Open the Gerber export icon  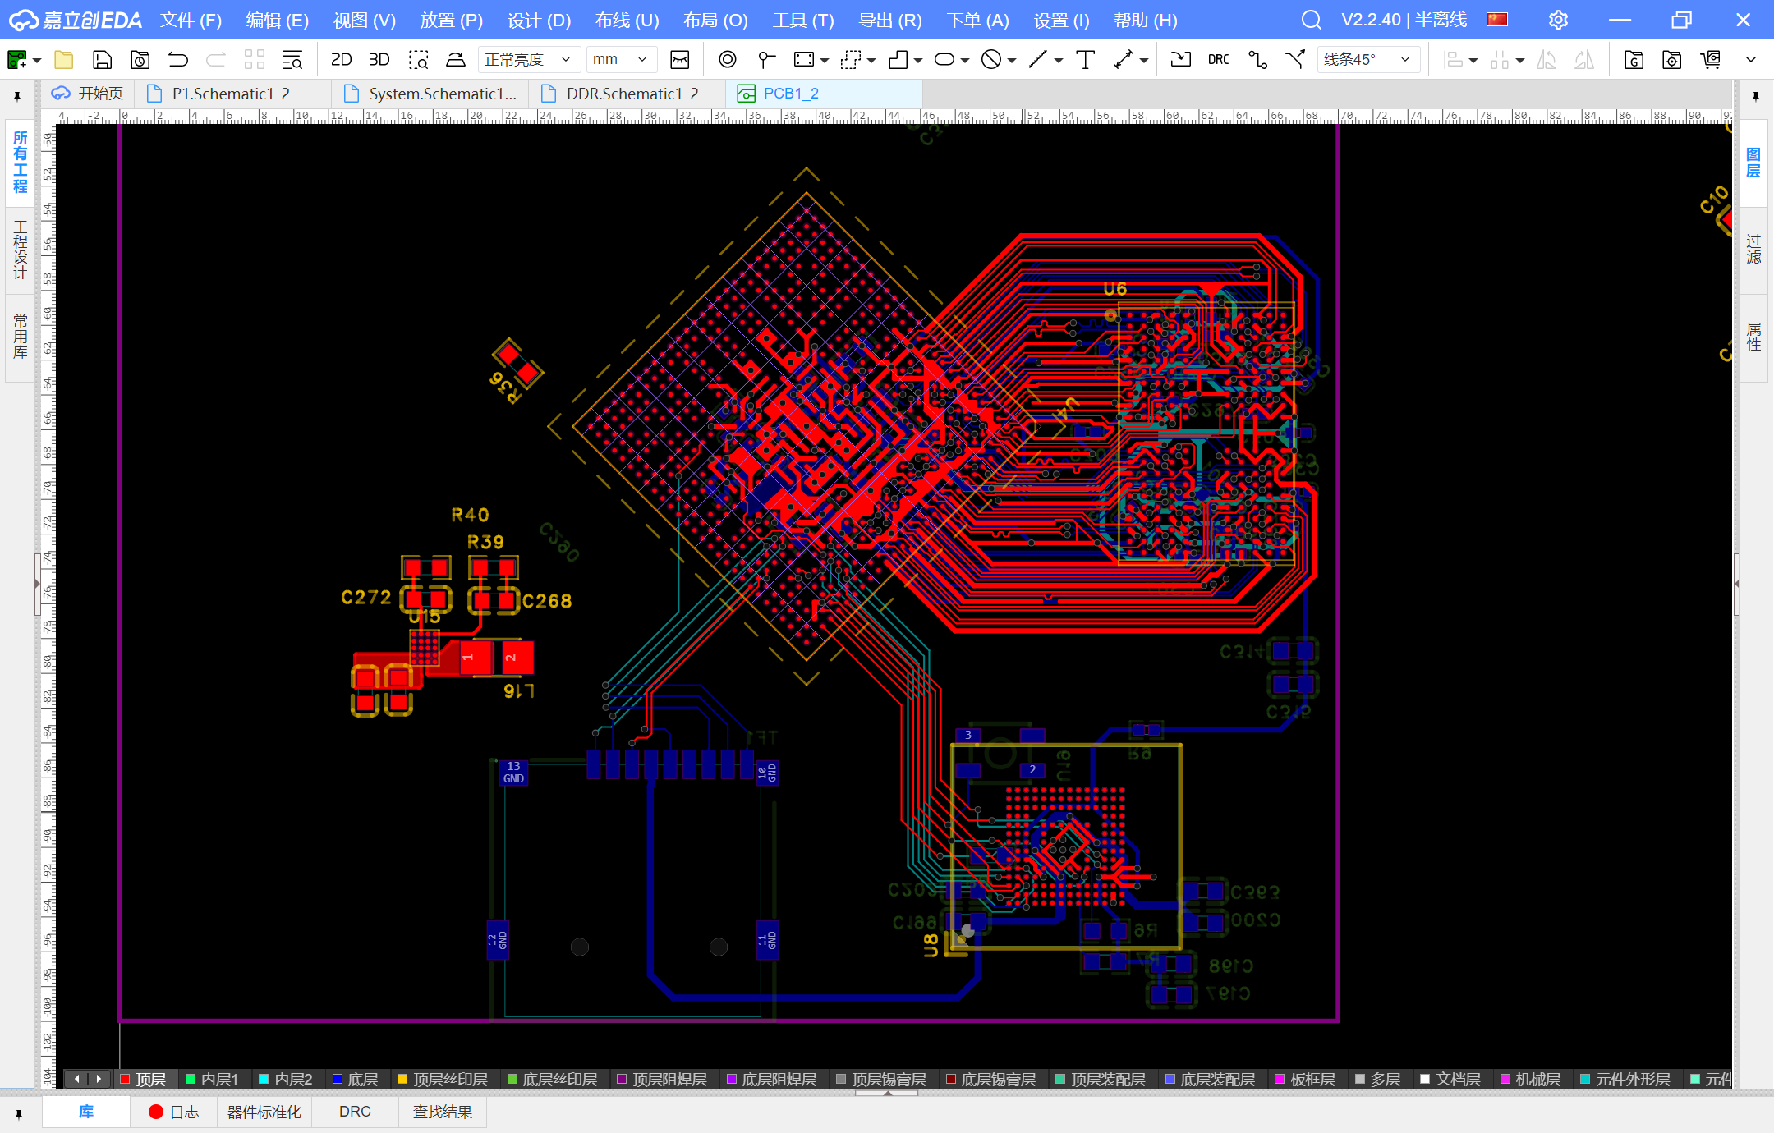click(1634, 60)
